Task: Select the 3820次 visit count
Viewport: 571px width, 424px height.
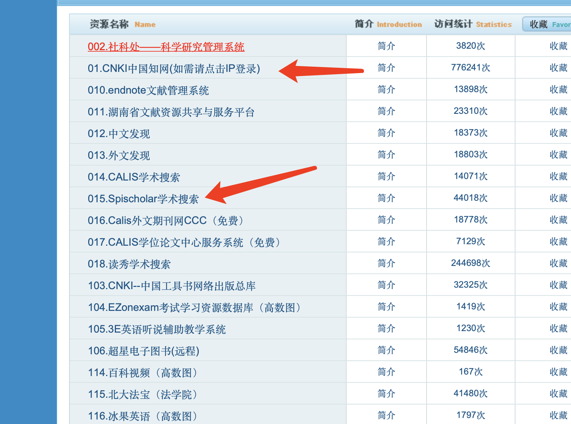Action: 470,46
